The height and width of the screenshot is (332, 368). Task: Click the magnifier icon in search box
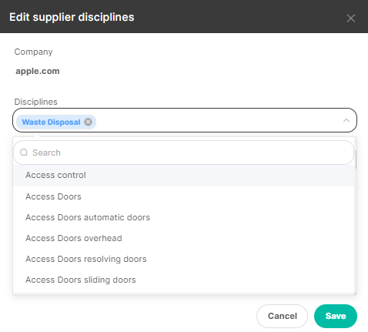pyautogui.click(x=24, y=153)
